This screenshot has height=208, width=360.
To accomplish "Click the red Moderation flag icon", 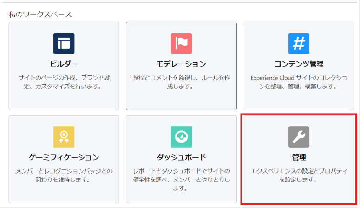I will 181,43.
